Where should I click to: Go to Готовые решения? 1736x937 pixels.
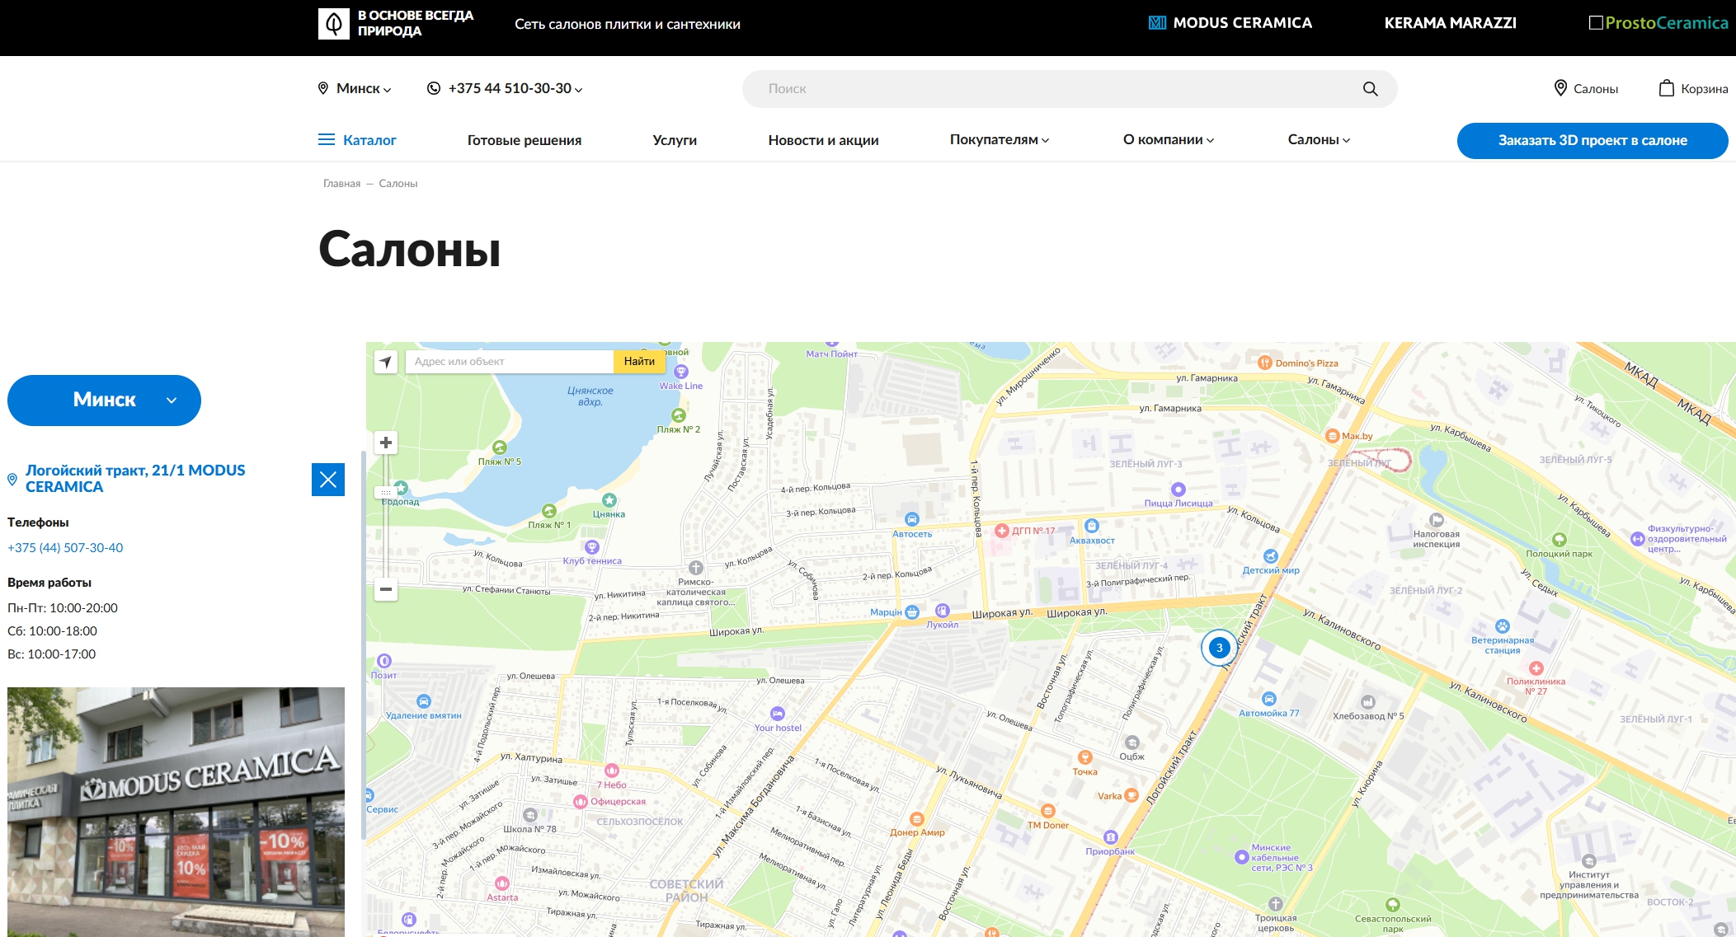[524, 140]
